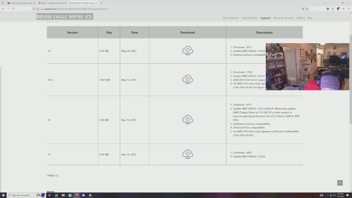Download the F1 BIOS file
This screenshot has width=352, height=198.
pos(188,154)
